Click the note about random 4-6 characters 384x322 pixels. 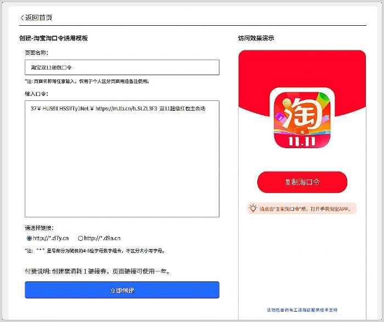tap(95, 251)
